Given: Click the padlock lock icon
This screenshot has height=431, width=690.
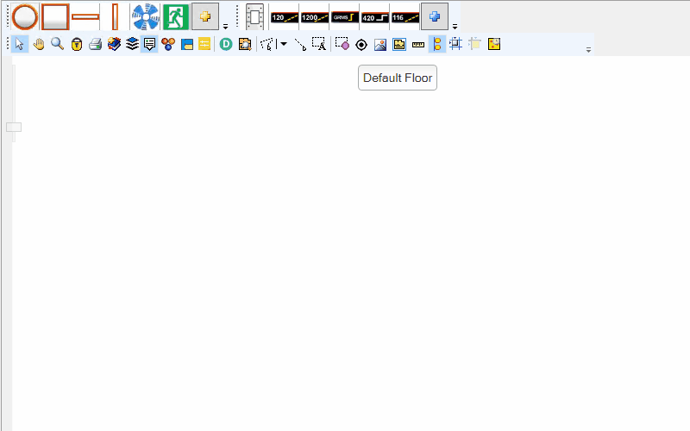Looking at the screenshot, I should tap(77, 44).
